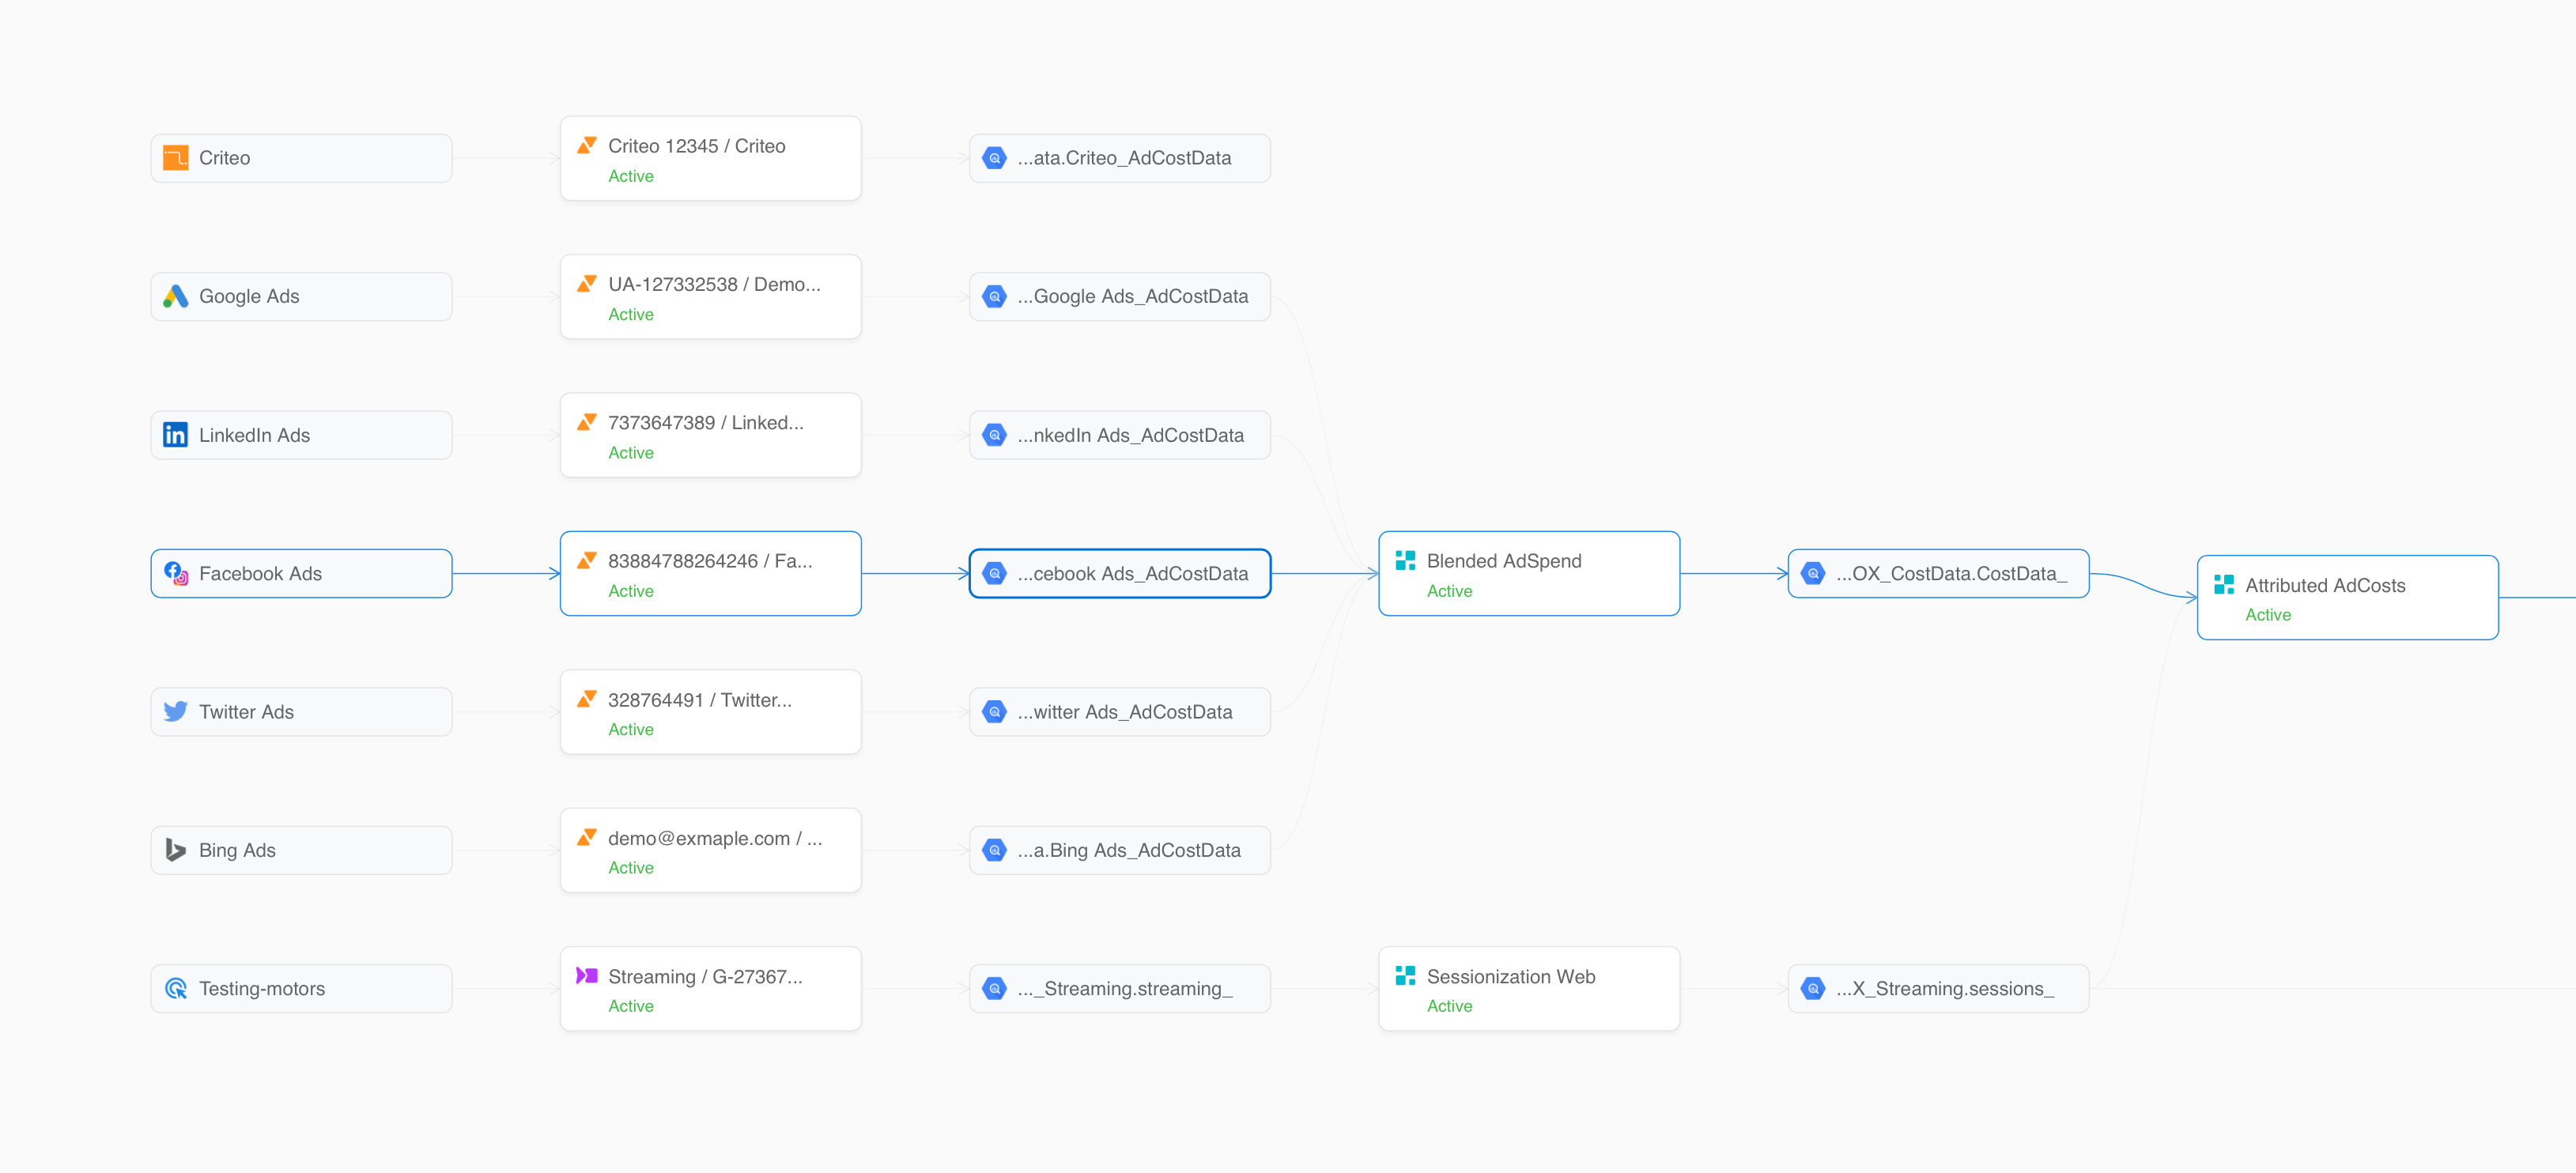This screenshot has width=2576, height=1173.
Task: Open the Blended AdSpend transformation
Action: [1529, 573]
